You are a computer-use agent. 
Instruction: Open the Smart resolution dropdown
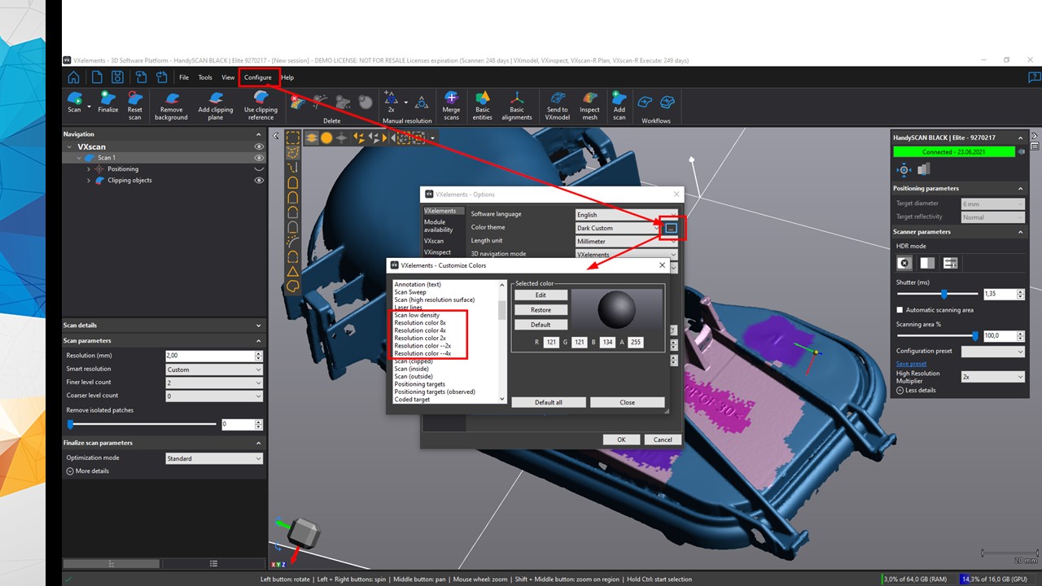click(214, 370)
